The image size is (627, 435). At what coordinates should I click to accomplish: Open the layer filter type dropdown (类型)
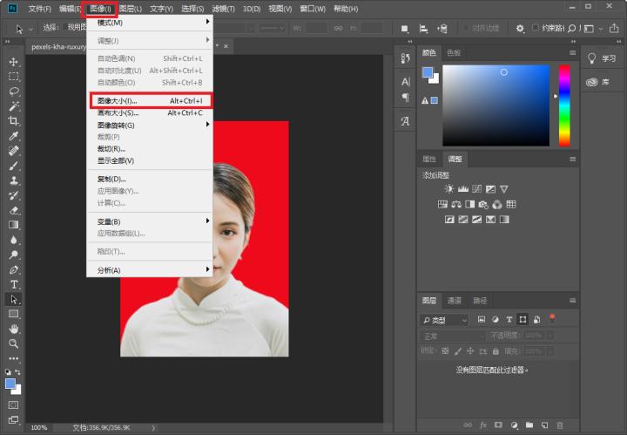[x=444, y=320]
